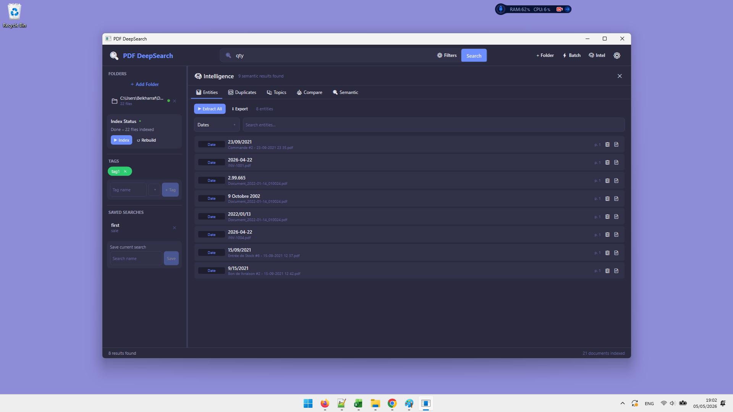Click the + Tag button
Image resolution: width=733 pixels, height=412 pixels.
(170, 190)
